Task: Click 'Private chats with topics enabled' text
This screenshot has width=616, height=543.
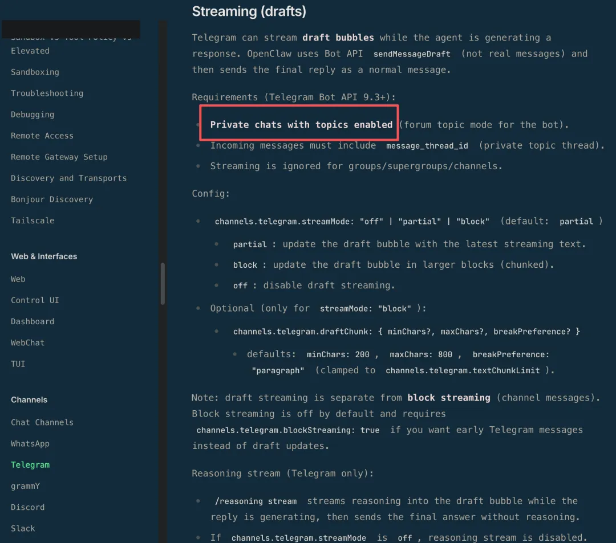Action: point(301,125)
